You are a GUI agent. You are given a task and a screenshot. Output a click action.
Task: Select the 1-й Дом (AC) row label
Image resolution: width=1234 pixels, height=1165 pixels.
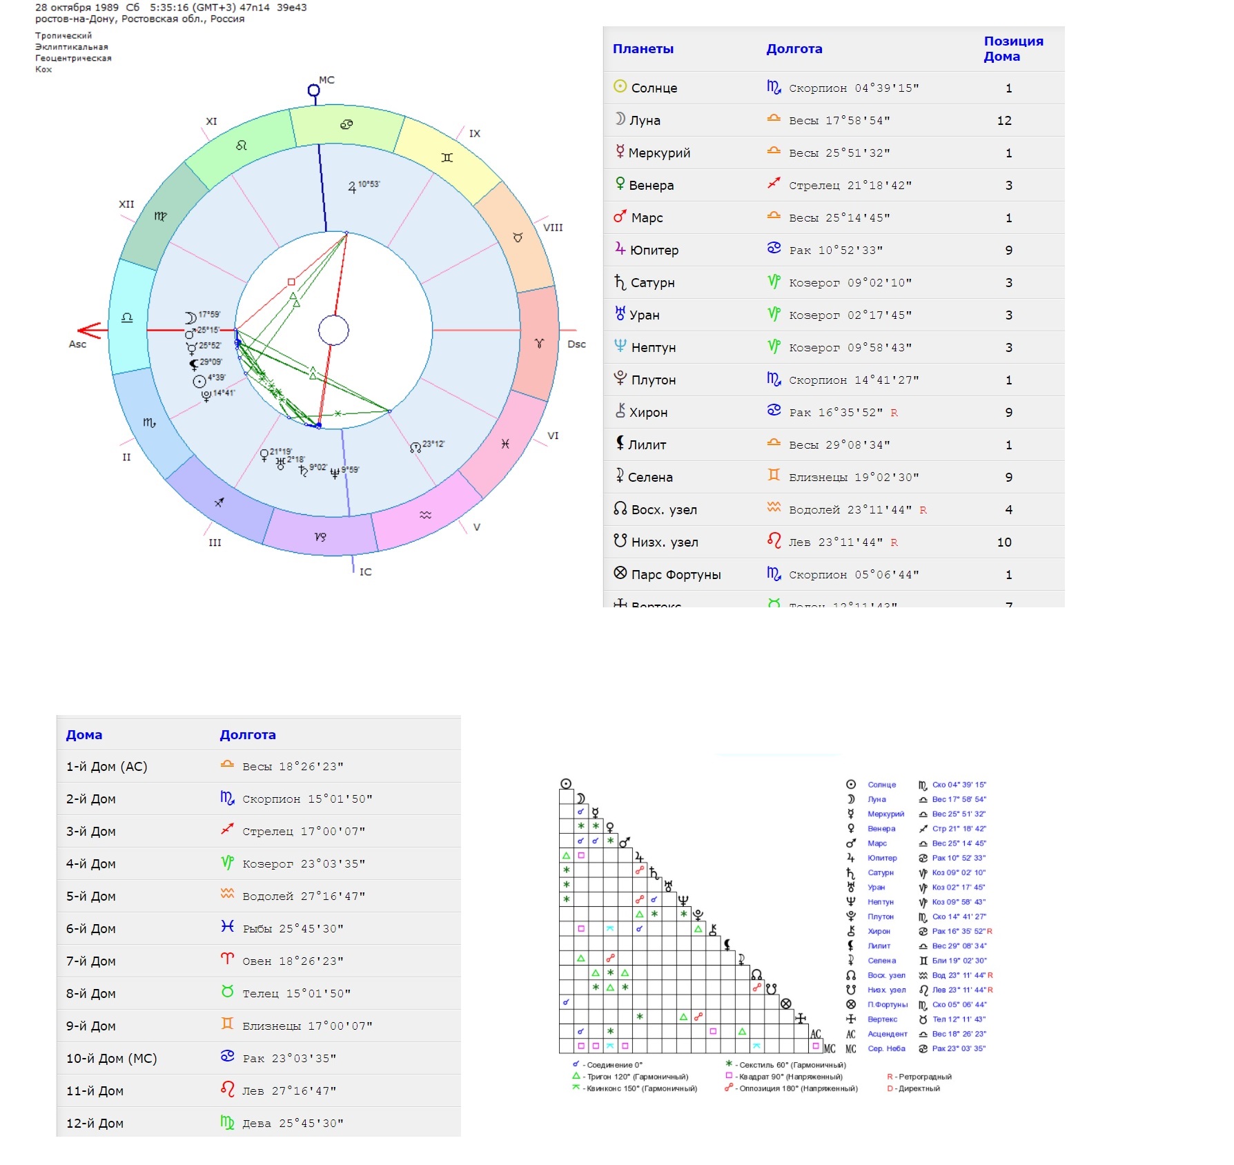pyautogui.click(x=107, y=767)
